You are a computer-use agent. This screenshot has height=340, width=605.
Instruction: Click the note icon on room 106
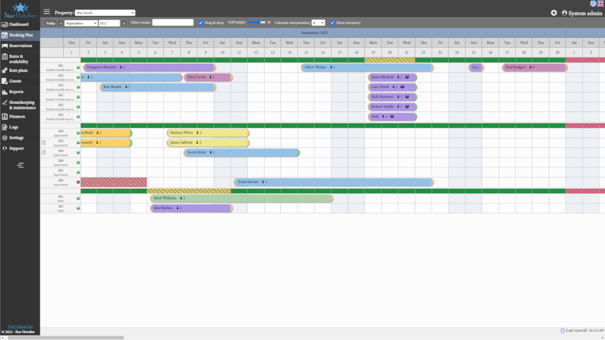(43, 152)
